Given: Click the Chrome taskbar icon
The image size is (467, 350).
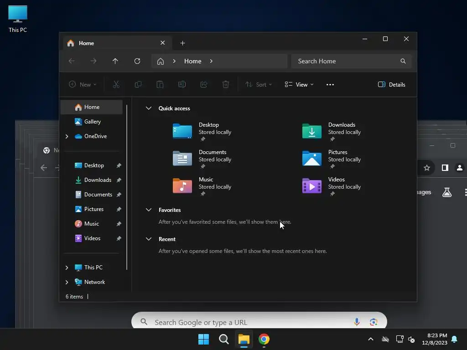Looking at the screenshot, I should click(264, 339).
